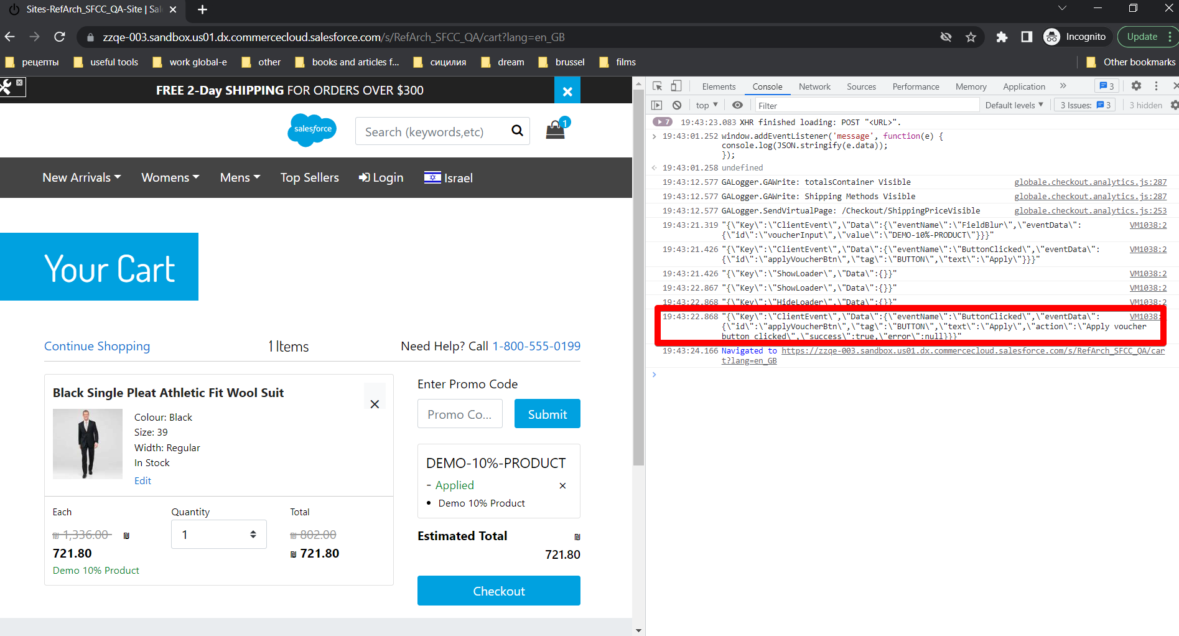
Task: Toggle live expression eye icon
Action: [x=737, y=105]
